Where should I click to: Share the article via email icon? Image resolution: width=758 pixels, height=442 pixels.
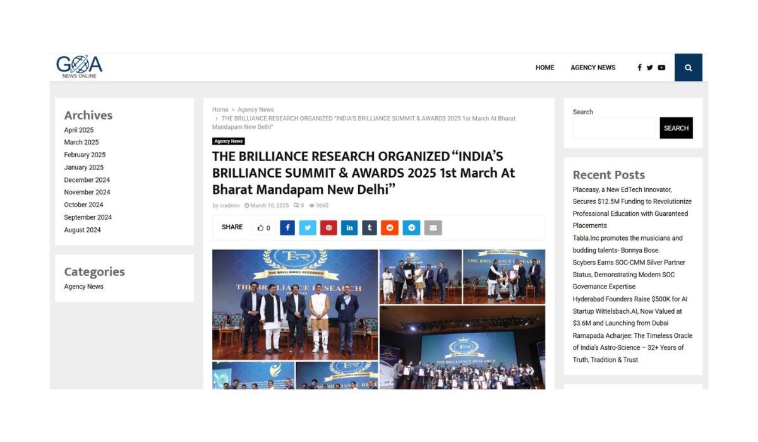pyautogui.click(x=433, y=228)
